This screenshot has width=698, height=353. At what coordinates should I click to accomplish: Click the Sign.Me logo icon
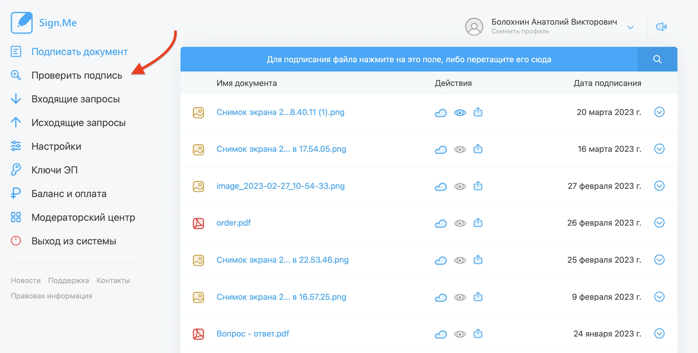coord(22,23)
